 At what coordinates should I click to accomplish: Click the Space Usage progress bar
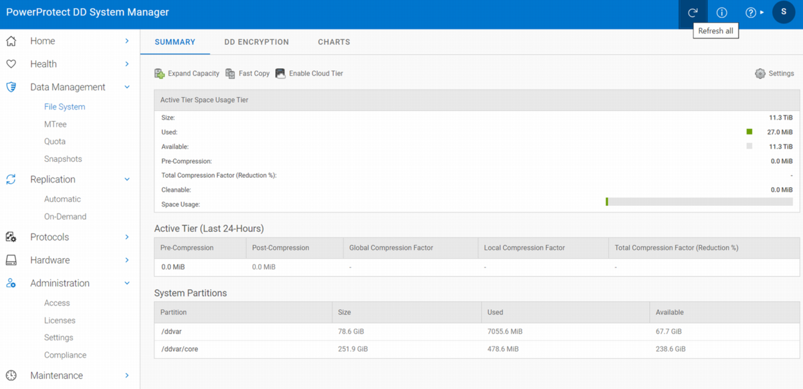699,201
